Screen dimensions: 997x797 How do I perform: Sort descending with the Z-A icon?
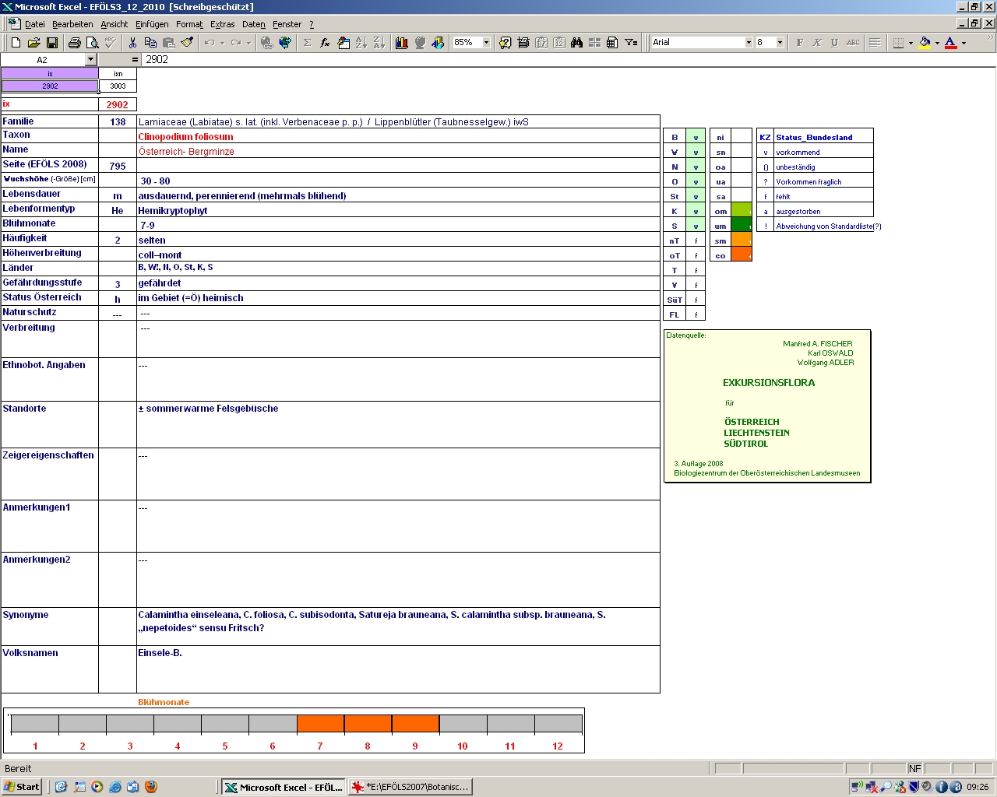point(379,43)
